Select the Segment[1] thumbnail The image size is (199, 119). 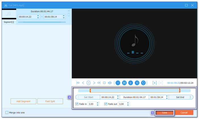[9, 14]
